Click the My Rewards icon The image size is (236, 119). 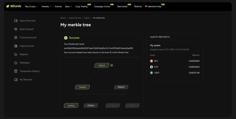[x=16, y=79]
